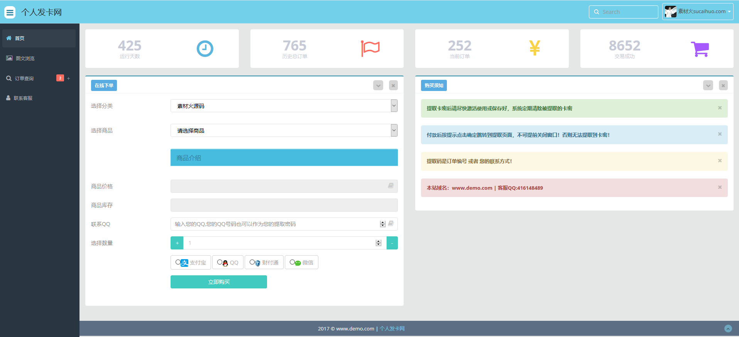Click the 425 运行天数 statistic
Screen dimensions: 739x337
[130, 49]
